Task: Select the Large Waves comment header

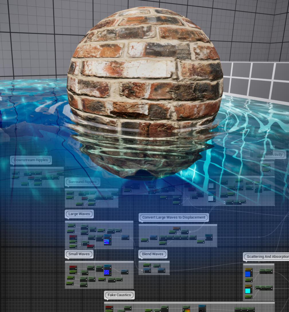Action: point(79,214)
